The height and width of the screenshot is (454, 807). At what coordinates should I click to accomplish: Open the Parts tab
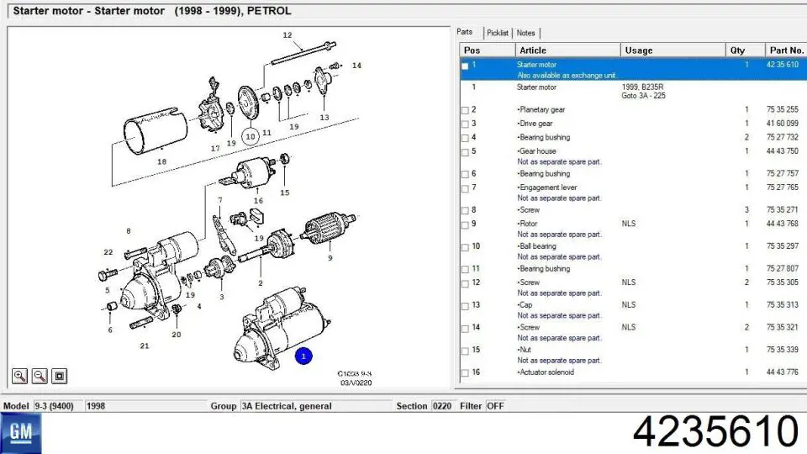coord(465,32)
